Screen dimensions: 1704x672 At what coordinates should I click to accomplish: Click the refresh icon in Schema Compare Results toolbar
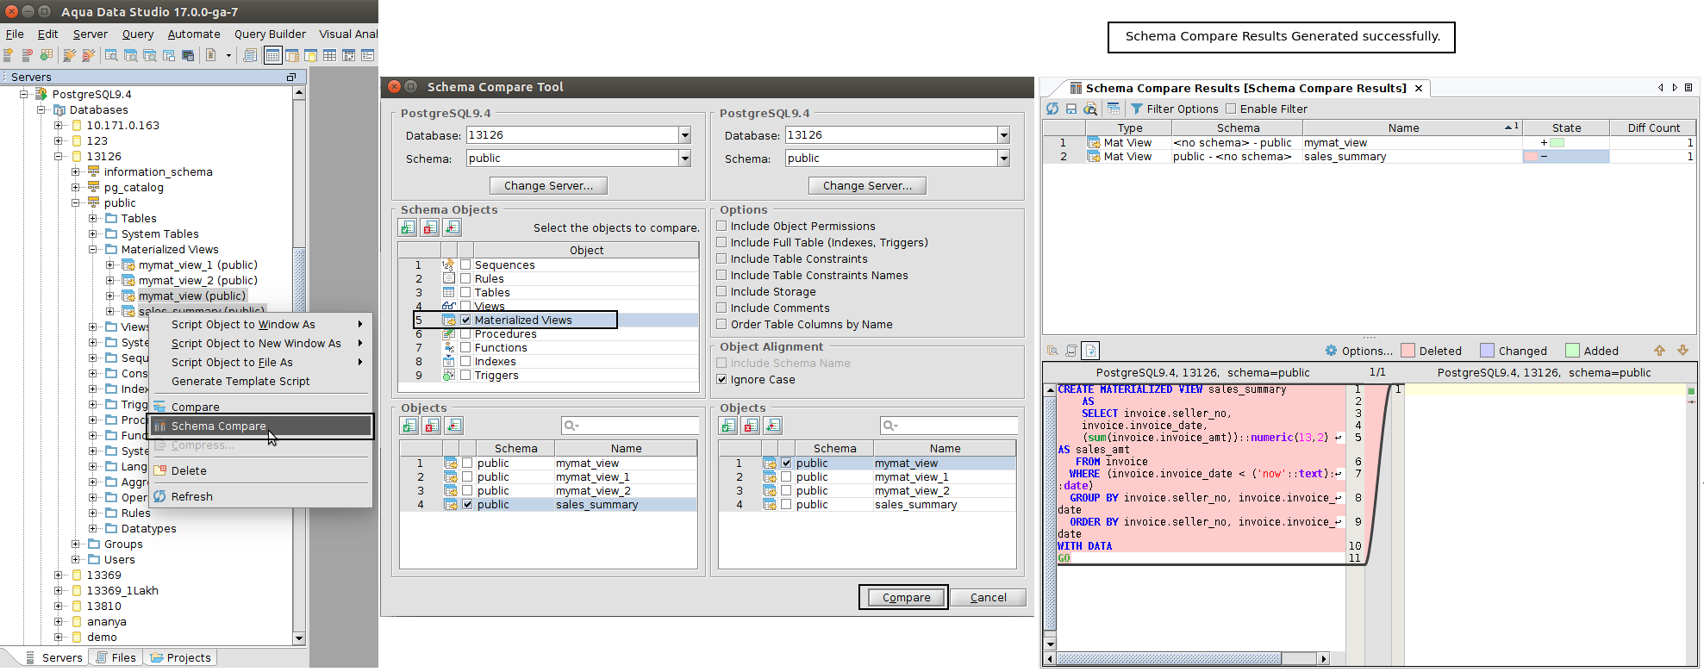click(x=1052, y=109)
